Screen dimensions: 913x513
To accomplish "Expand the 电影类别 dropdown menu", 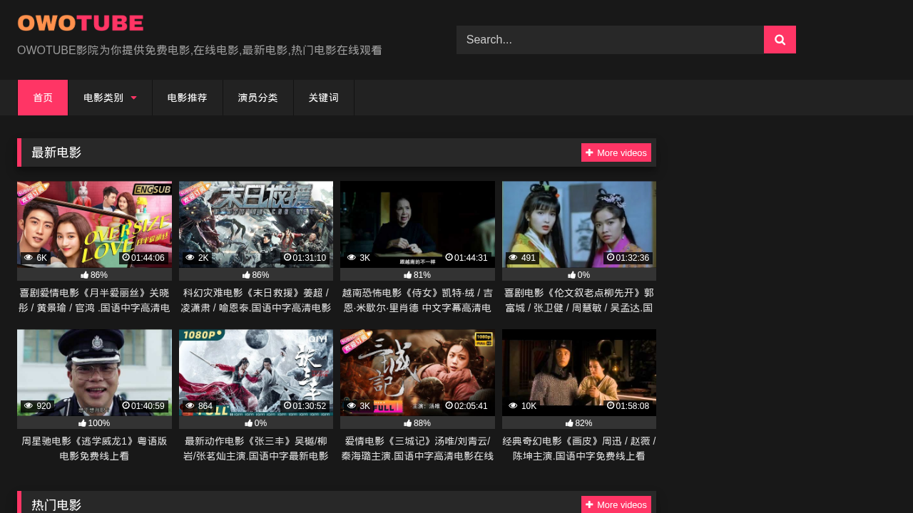I will coord(110,98).
